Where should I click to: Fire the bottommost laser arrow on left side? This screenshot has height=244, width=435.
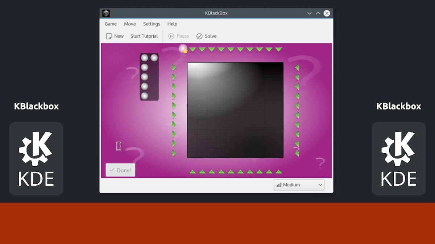click(x=174, y=153)
